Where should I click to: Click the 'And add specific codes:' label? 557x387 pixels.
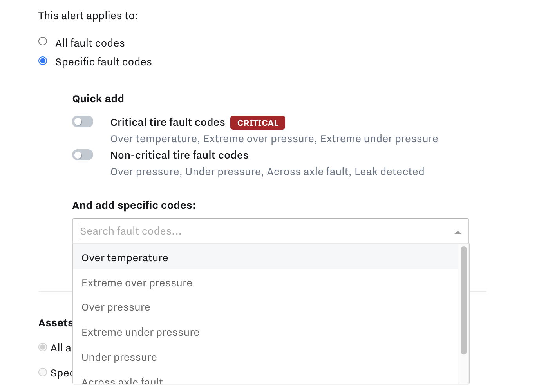click(134, 205)
